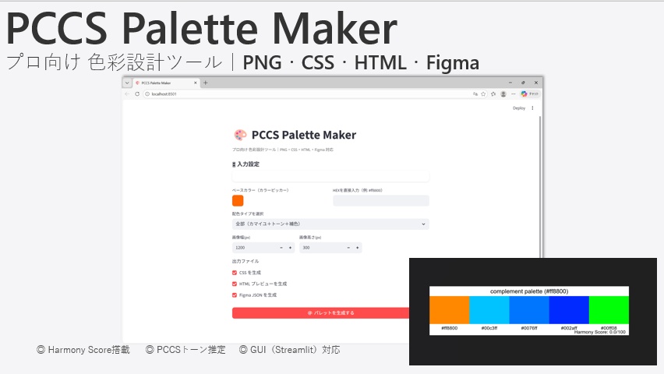Open the Streamlit three-dot app menu
Screen dimensions: 664x374
tap(532, 108)
